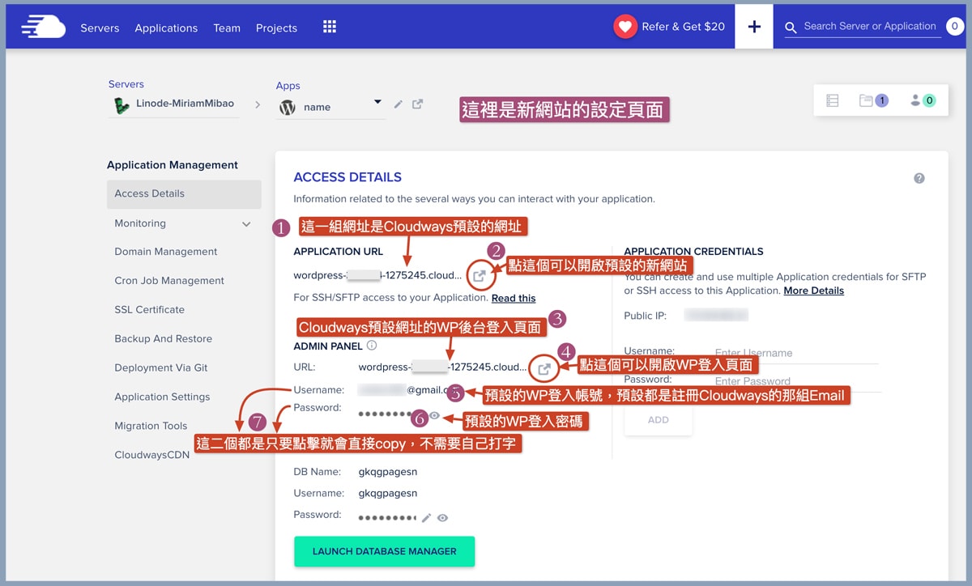Click the Application URL wordpress address
This screenshot has height=586, width=972.
tap(378, 275)
